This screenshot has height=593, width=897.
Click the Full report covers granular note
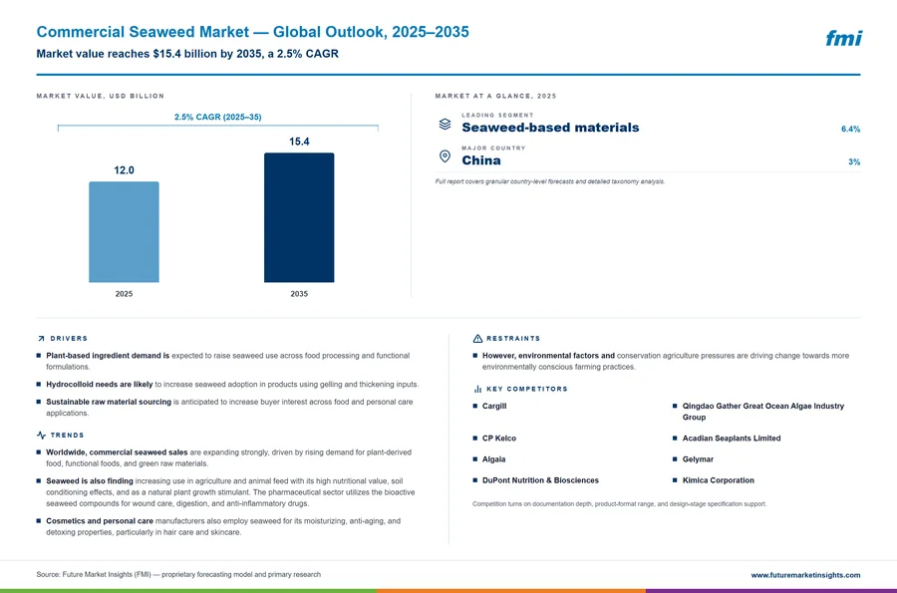tap(550, 181)
